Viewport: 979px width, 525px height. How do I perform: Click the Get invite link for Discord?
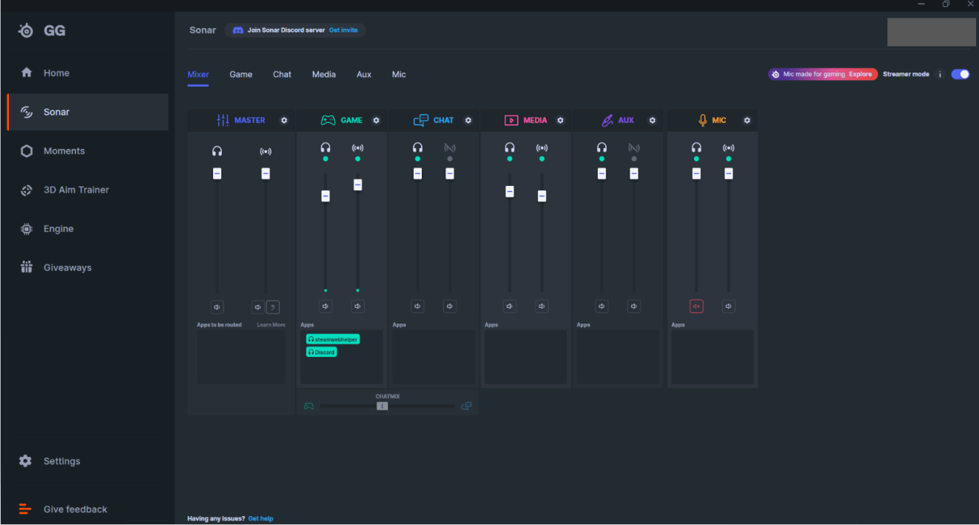[x=343, y=30]
